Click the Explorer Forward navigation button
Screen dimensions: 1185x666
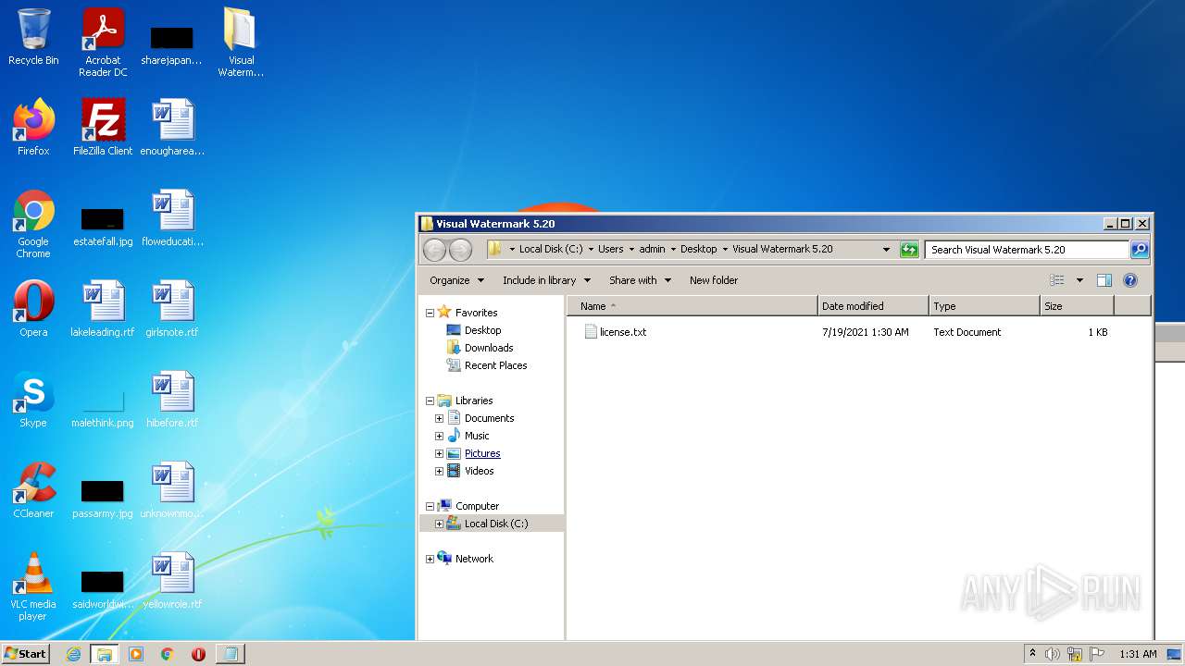point(460,250)
